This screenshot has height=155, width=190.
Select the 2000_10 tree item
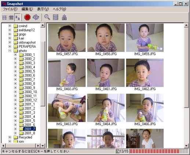(x=30, y=92)
